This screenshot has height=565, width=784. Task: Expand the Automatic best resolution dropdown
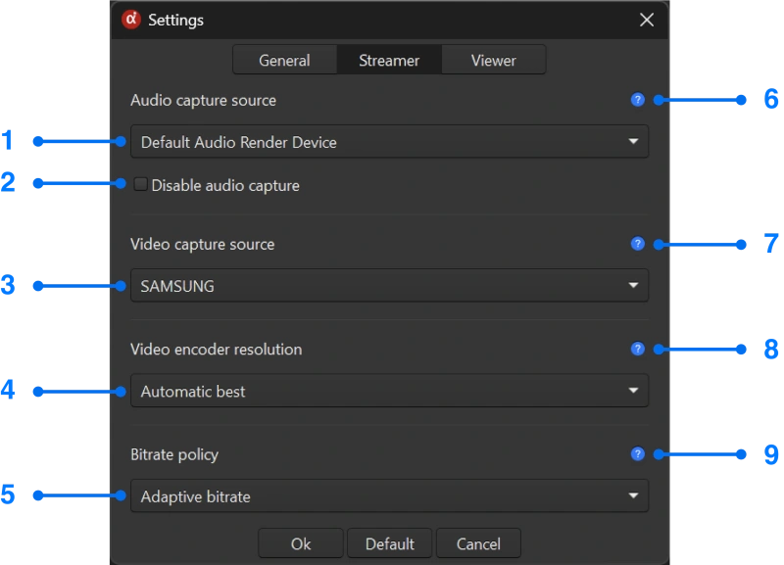click(x=390, y=390)
